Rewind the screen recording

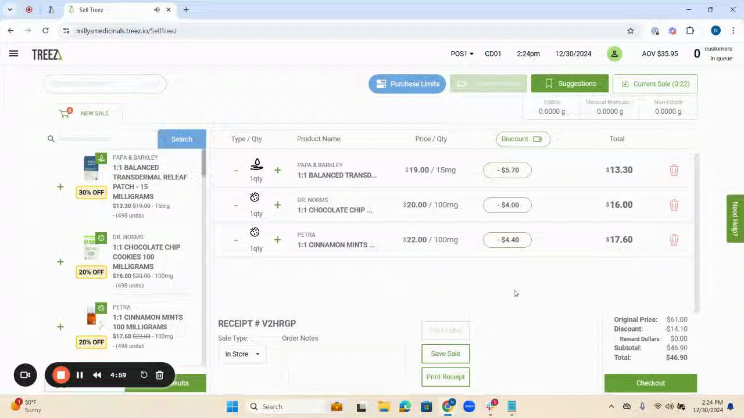click(x=97, y=375)
